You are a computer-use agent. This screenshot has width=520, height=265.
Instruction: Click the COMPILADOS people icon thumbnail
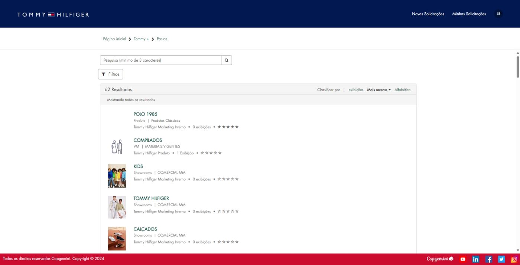(117, 147)
